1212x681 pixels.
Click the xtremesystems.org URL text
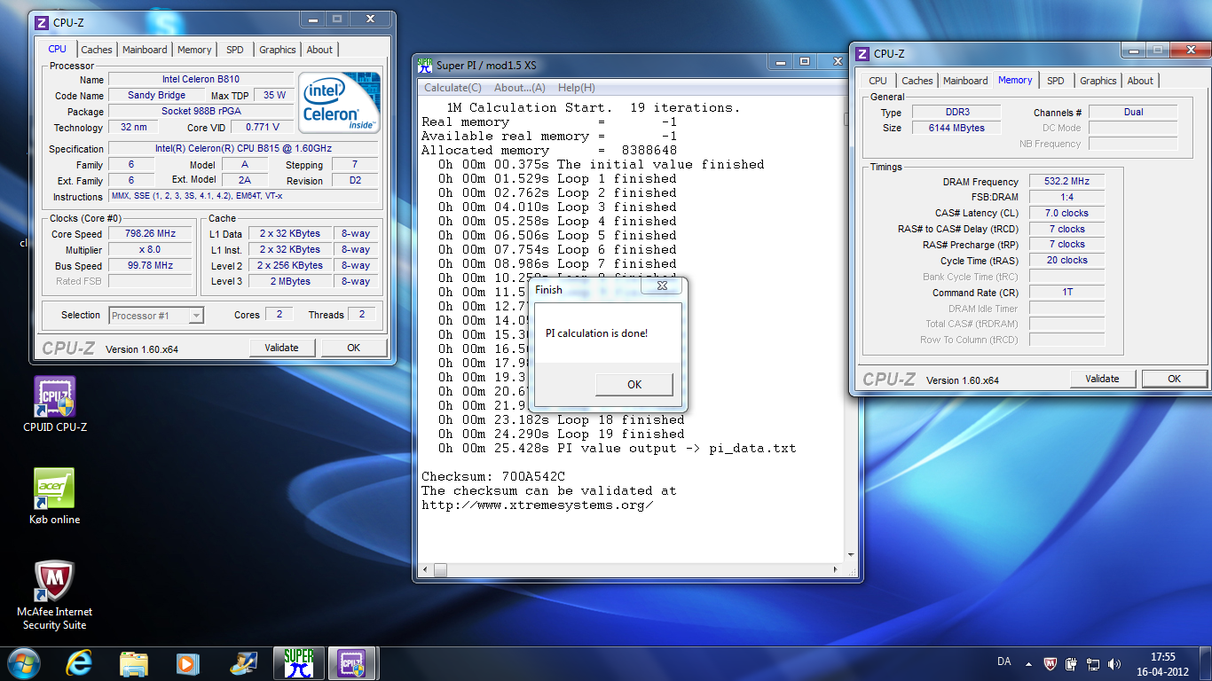(537, 505)
